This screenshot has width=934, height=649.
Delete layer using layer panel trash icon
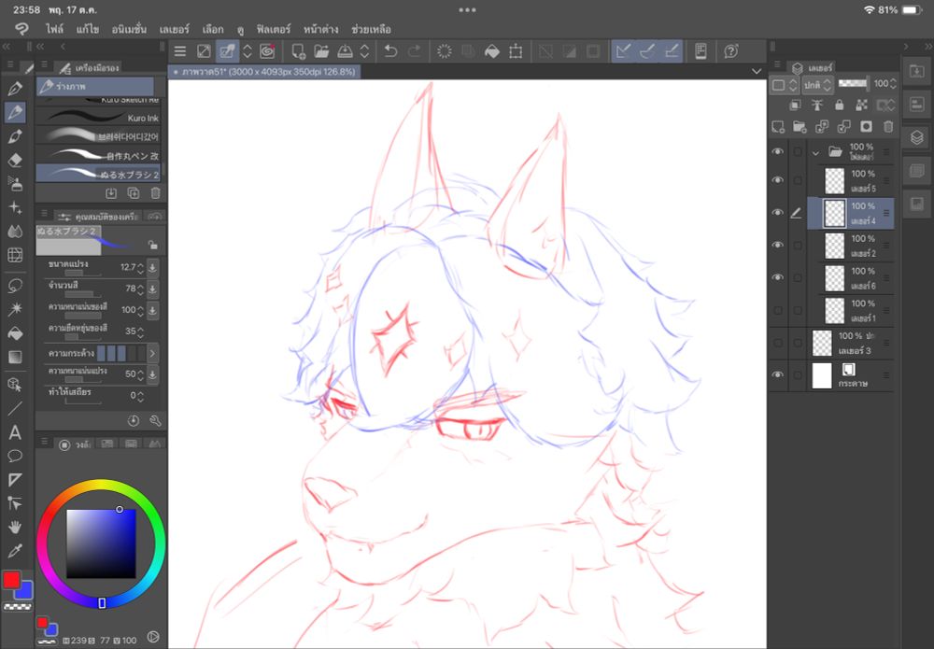click(888, 127)
